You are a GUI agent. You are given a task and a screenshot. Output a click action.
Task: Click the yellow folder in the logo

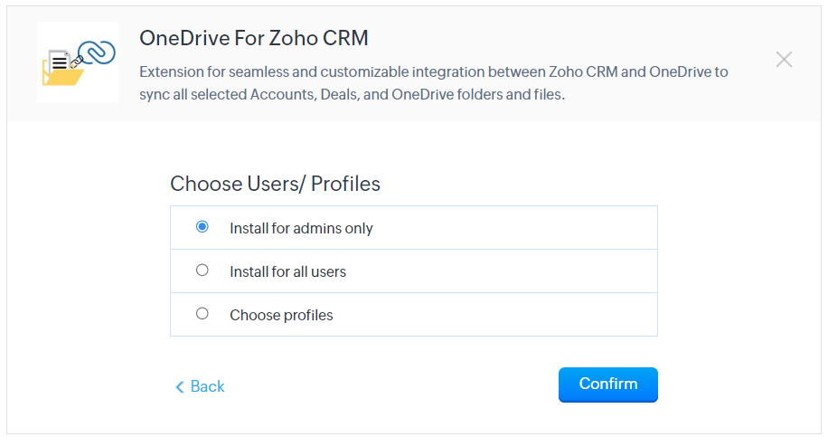point(62,74)
